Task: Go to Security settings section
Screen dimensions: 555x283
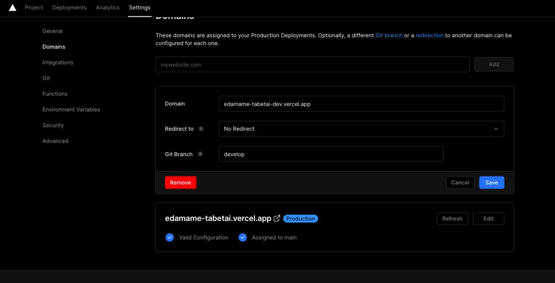Action: (x=53, y=125)
